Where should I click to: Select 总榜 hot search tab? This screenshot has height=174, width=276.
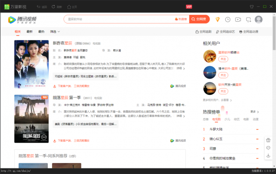click(206, 119)
